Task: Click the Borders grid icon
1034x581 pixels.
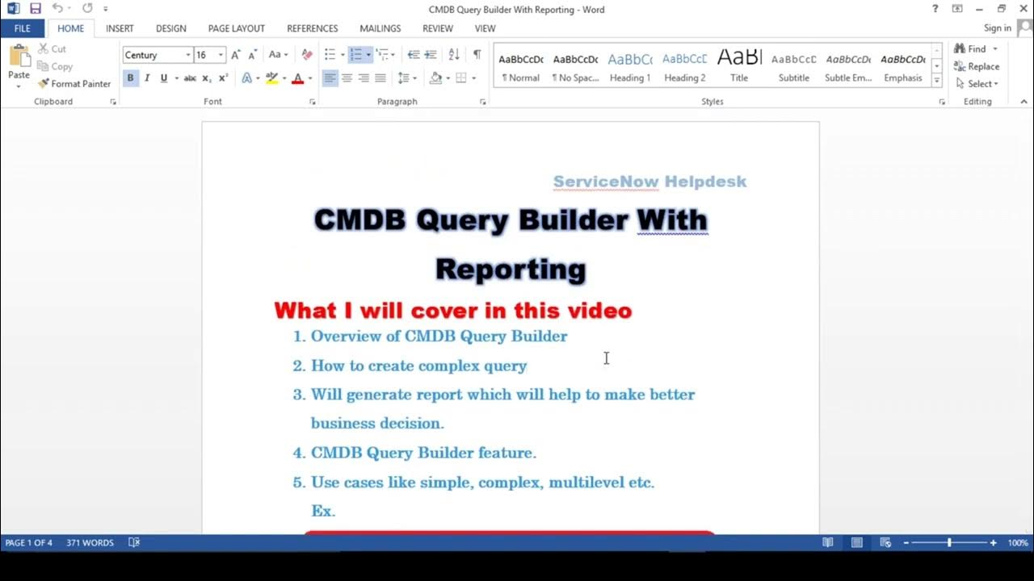Action: pos(460,78)
